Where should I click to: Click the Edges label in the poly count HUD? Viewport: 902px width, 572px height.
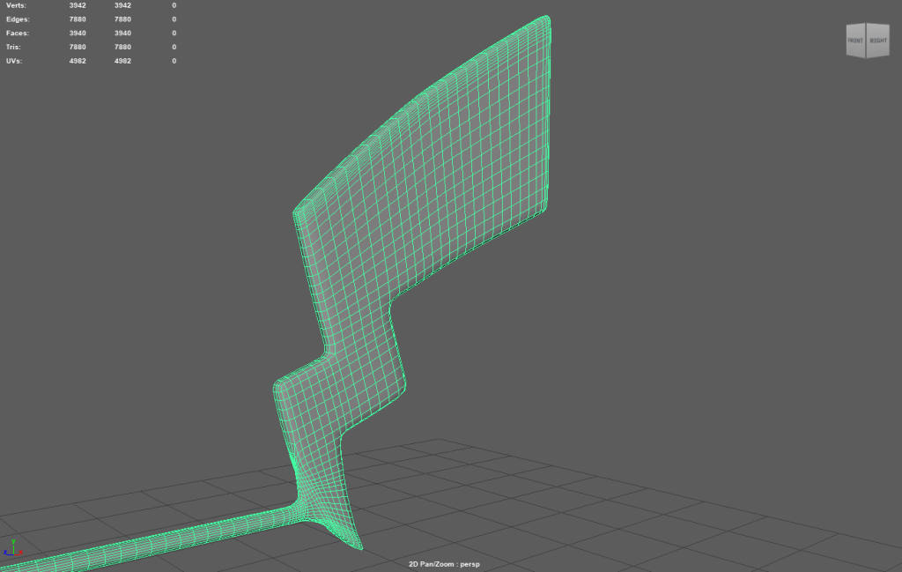pos(17,19)
